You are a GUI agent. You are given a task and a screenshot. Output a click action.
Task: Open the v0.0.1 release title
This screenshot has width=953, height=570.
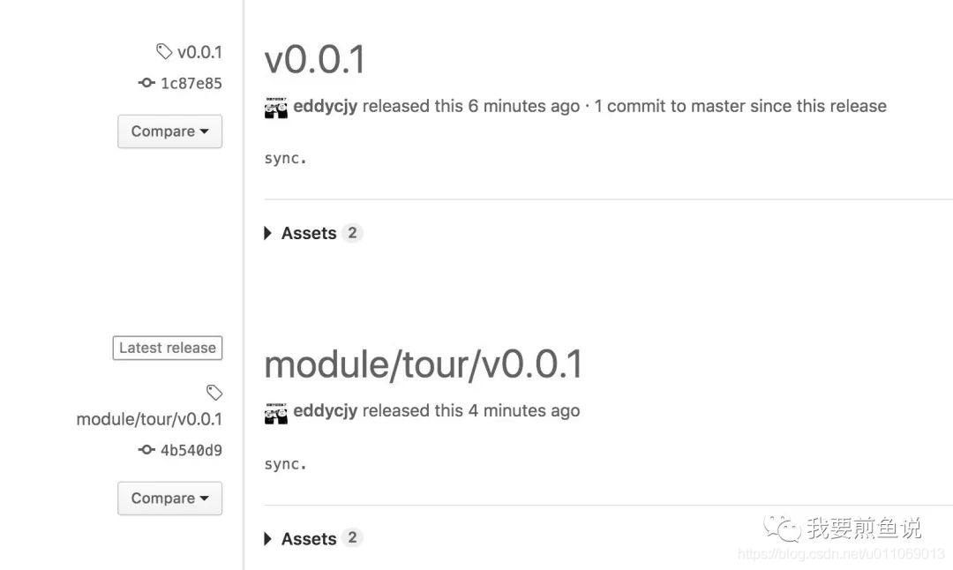click(315, 59)
